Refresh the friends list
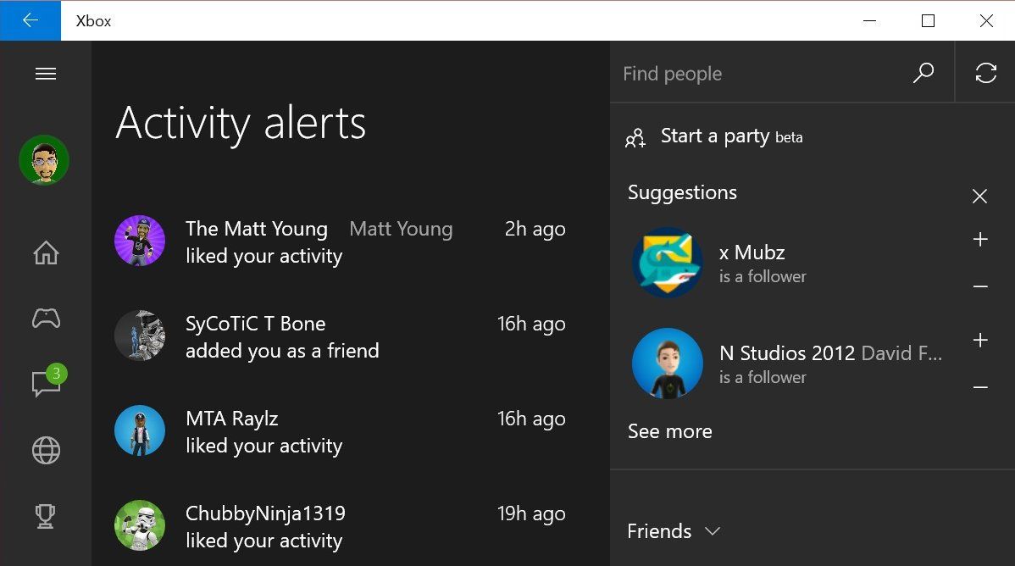This screenshot has height=566, width=1015. [985, 73]
